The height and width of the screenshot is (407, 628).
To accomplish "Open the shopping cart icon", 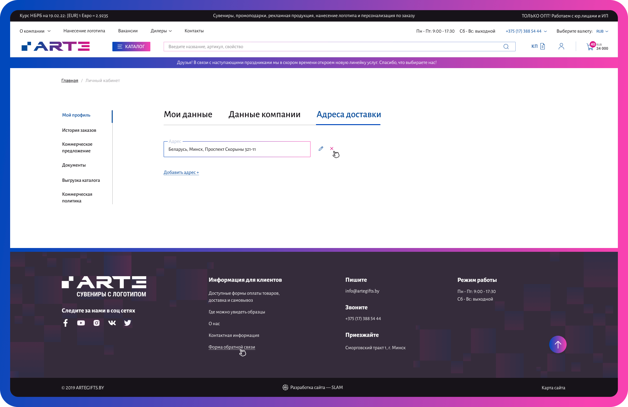I will 590,47.
